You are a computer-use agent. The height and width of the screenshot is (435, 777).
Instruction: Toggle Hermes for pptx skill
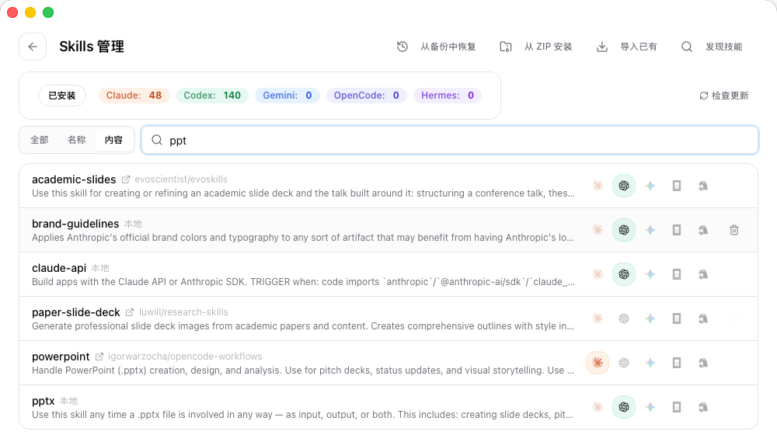702,407
